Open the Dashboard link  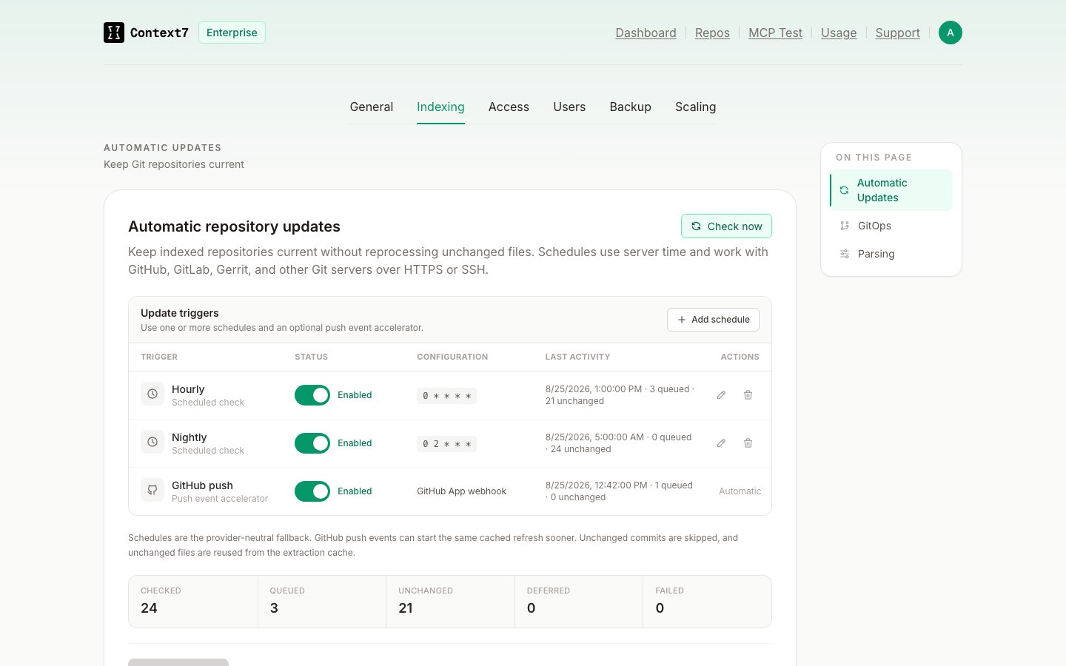coord(646,33)
